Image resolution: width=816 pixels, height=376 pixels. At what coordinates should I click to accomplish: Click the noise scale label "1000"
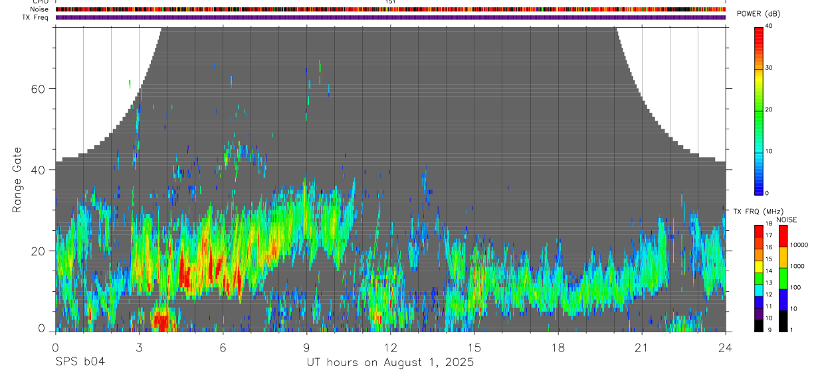[x=798, y=266]
